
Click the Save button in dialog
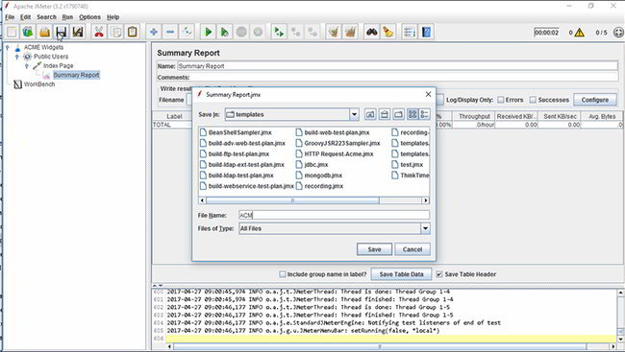click(374, 249)
